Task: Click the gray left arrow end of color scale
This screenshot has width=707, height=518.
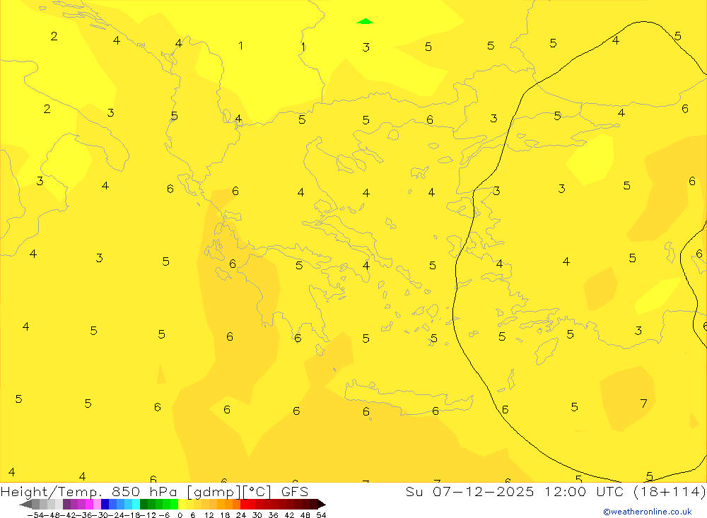Action: pos(25,505)
